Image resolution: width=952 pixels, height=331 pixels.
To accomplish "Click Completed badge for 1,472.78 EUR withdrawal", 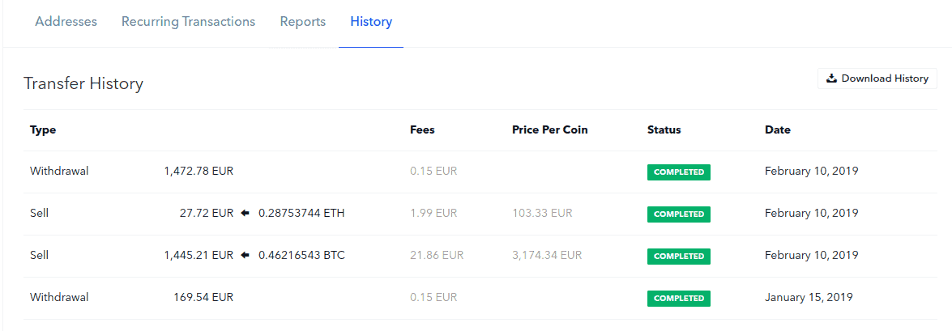I will point(678,172).
